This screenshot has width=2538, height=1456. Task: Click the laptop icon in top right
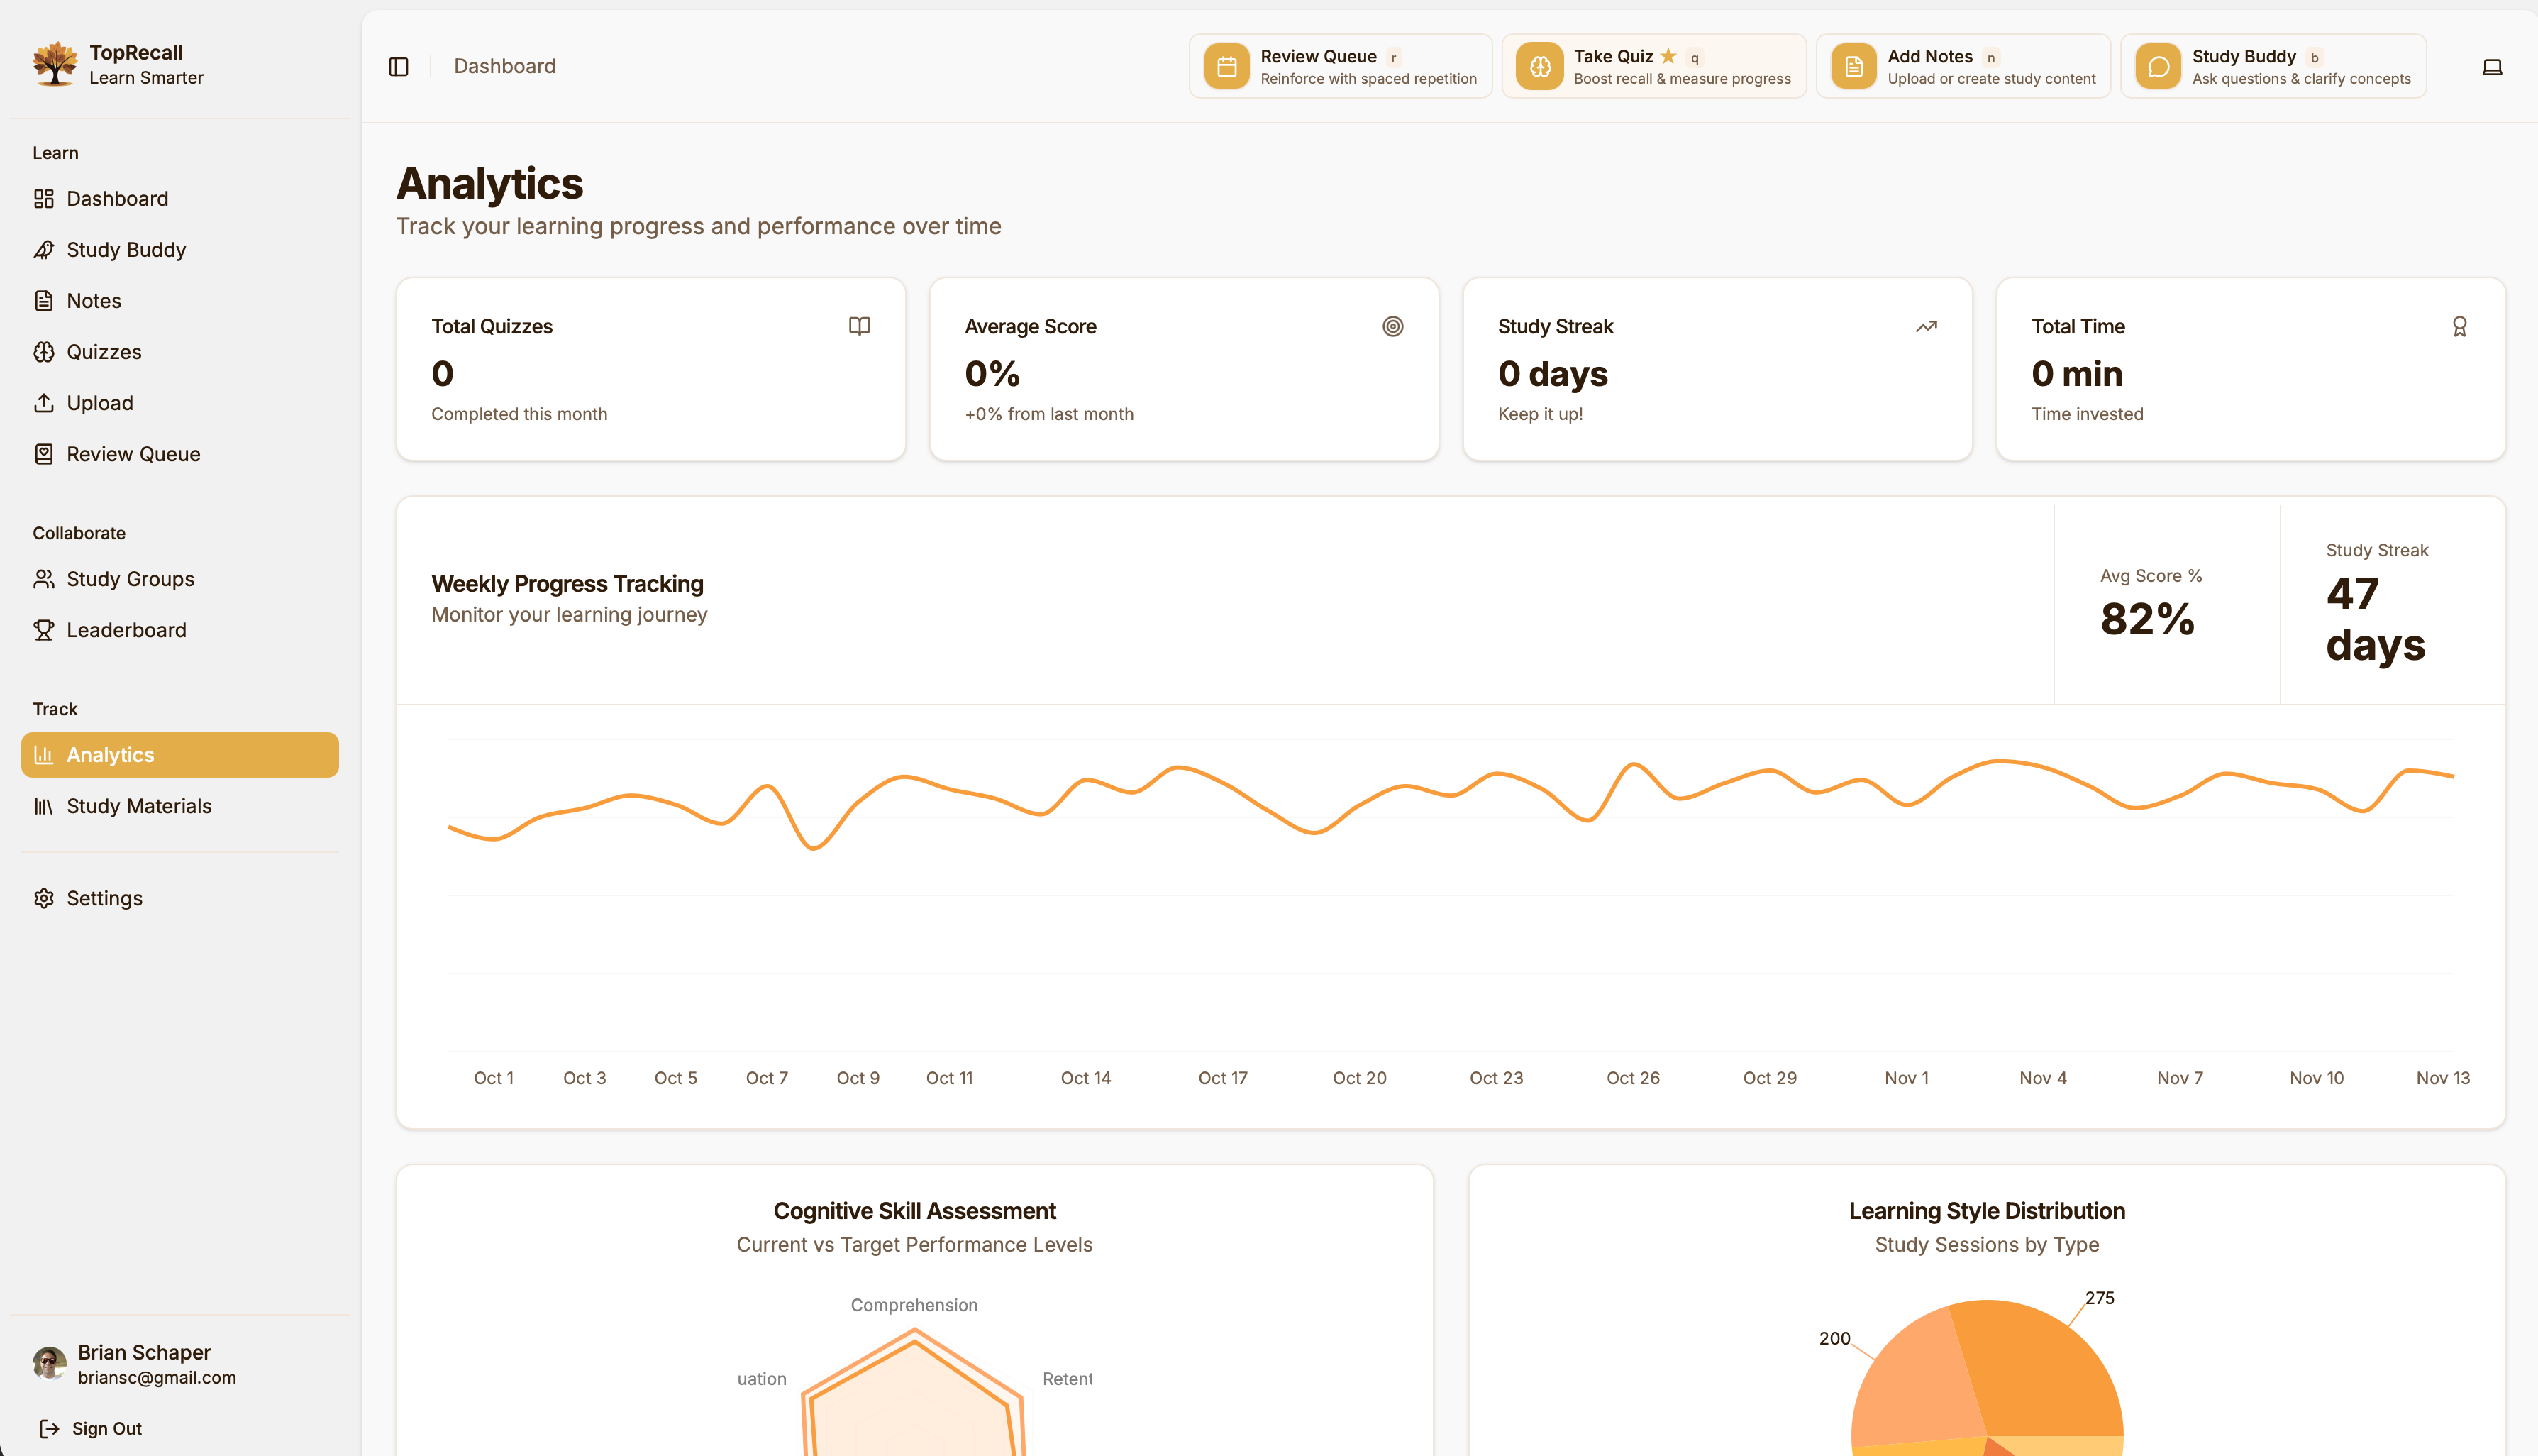[x=2492, y=66]
